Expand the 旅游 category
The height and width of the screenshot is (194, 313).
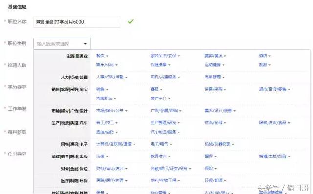pos(265,65)
